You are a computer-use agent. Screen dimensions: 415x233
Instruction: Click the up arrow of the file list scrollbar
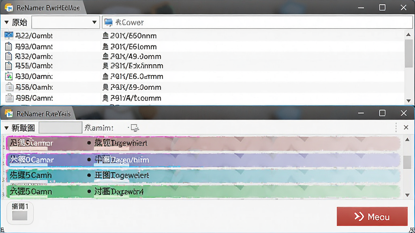409,35
